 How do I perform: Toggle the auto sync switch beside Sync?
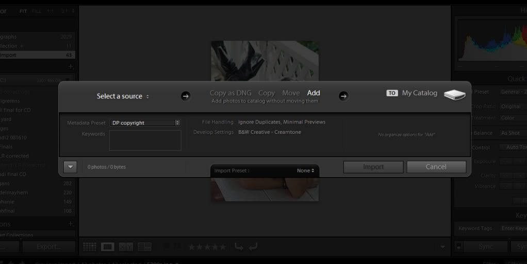point(458,247)
